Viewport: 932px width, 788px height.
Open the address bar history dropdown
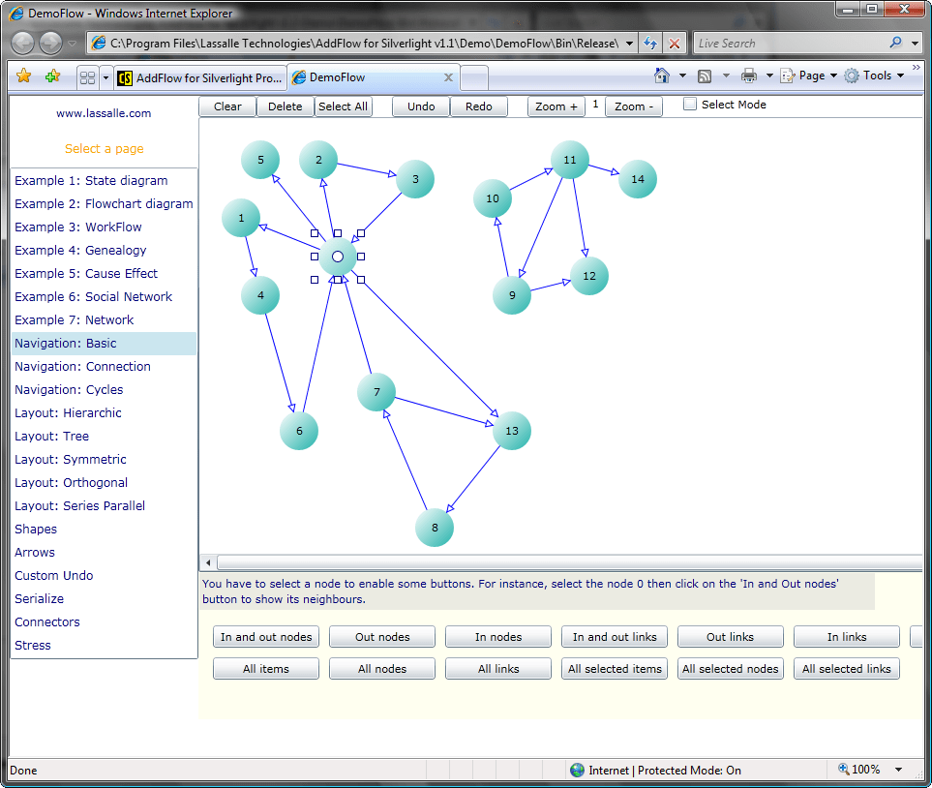[629, 43]
